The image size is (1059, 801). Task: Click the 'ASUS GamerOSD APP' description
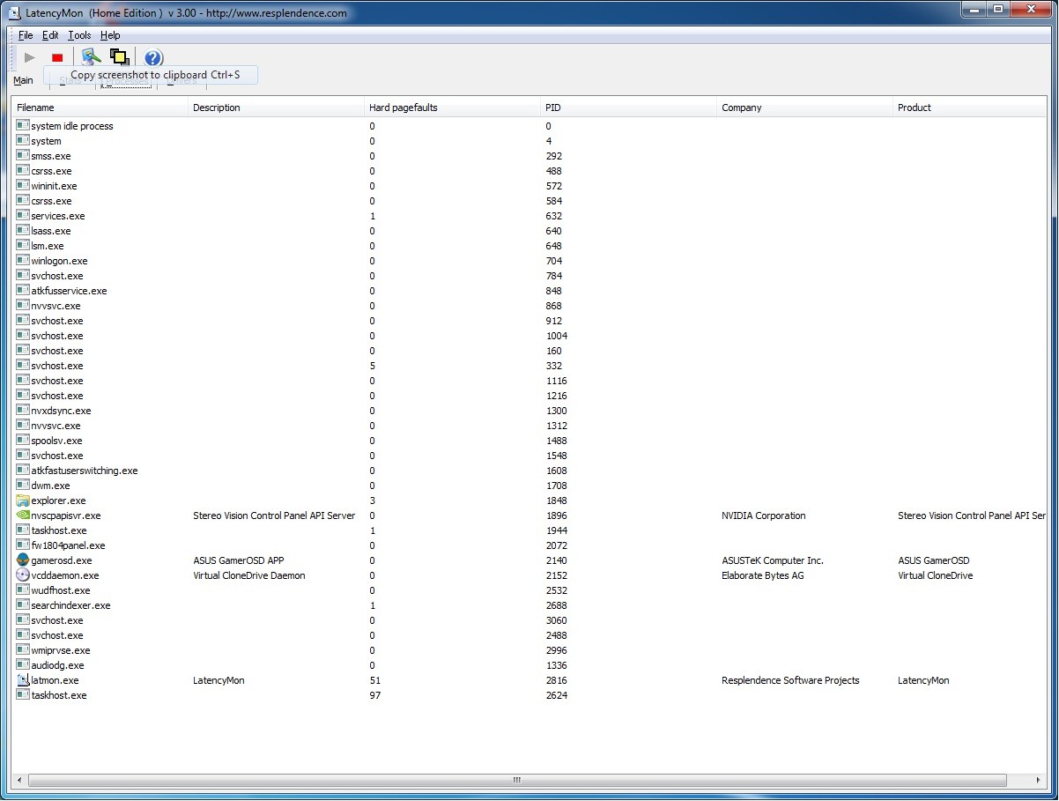click(239, 560)
